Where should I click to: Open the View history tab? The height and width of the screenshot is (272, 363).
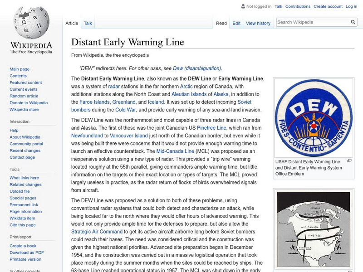click(x=258, y=23)
